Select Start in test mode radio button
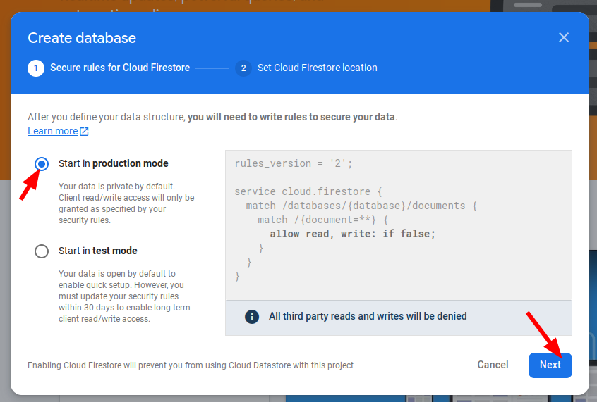 point(42,251)
